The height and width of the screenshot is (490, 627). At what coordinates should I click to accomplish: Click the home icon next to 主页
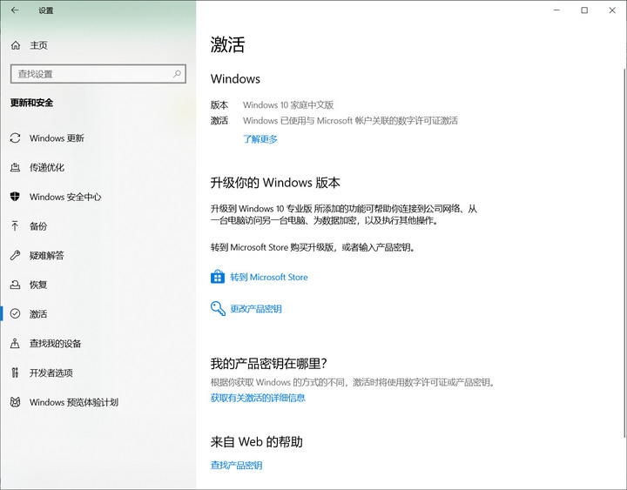coord(15,45)
